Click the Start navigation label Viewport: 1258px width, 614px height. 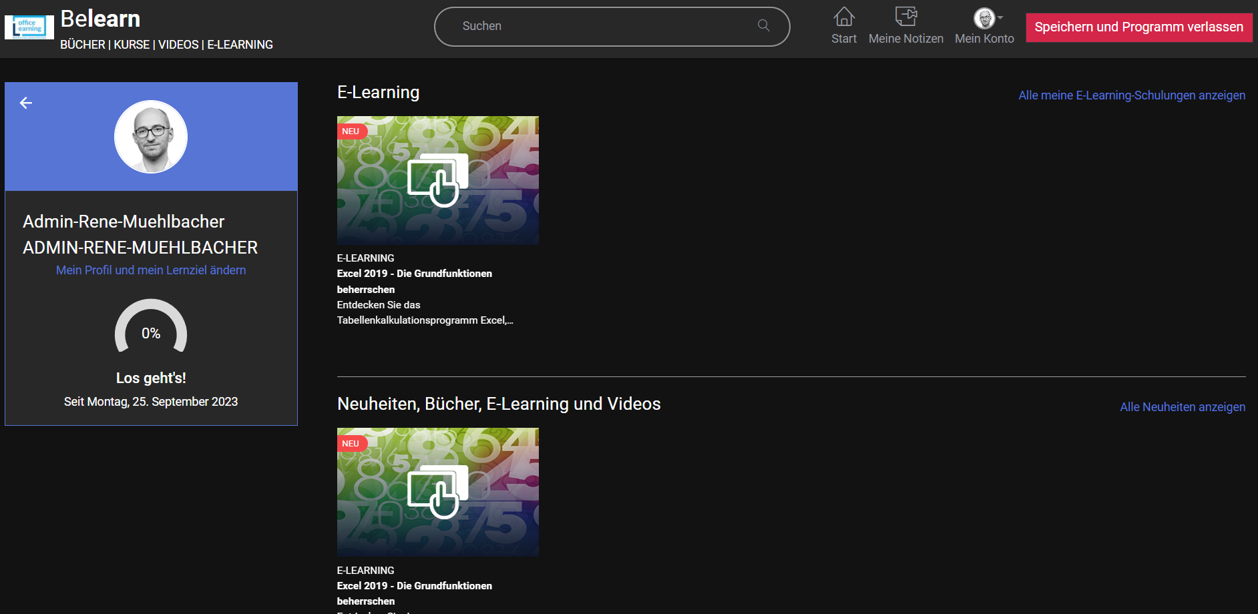pos(844,39)
